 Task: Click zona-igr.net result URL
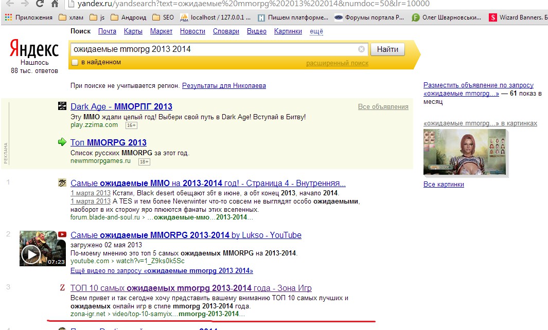coord(157,314)
